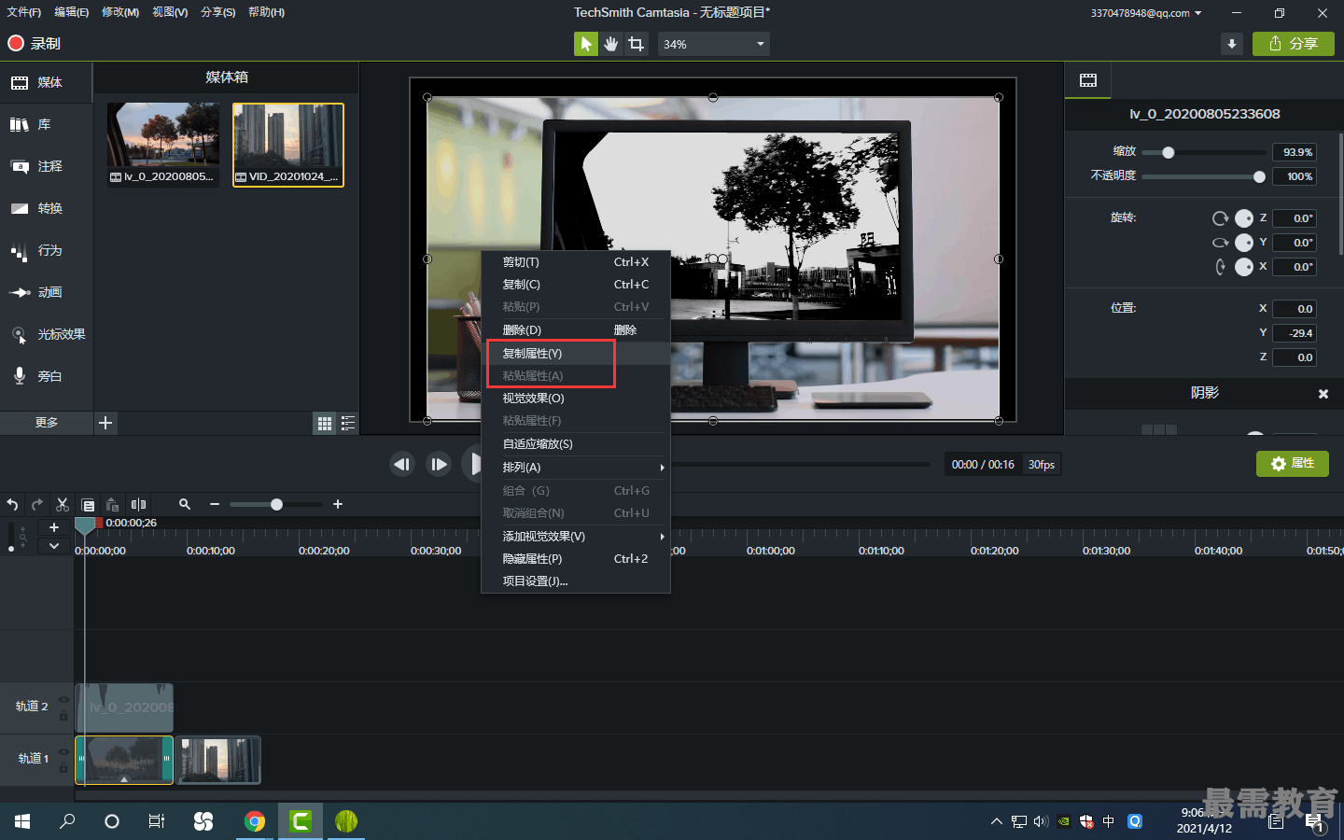Open the Library (库) sidebar tab

pos(46,124)
